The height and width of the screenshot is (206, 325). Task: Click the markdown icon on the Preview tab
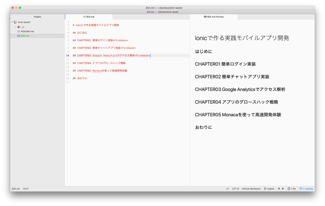coord(205,17)
